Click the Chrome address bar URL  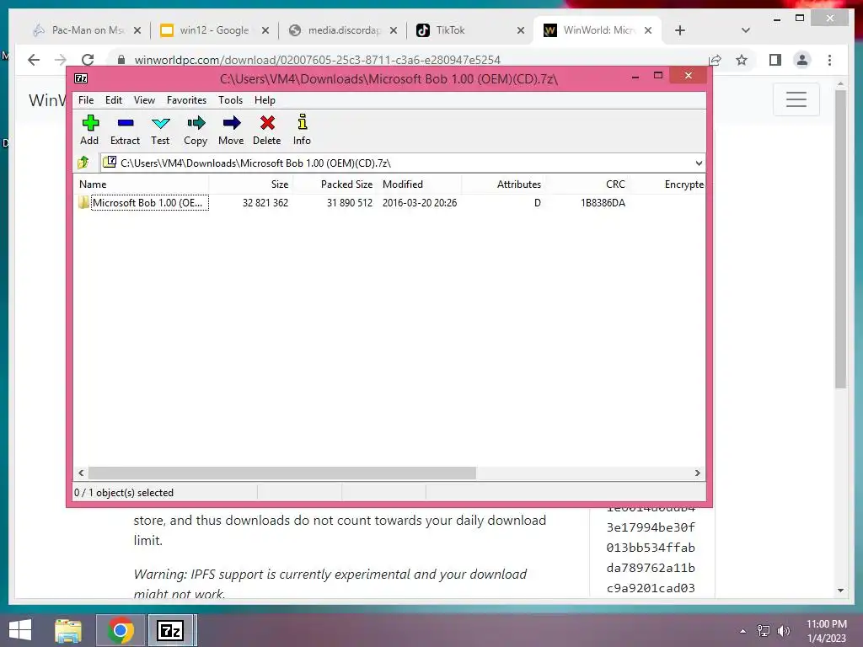[x=317, y=60]
